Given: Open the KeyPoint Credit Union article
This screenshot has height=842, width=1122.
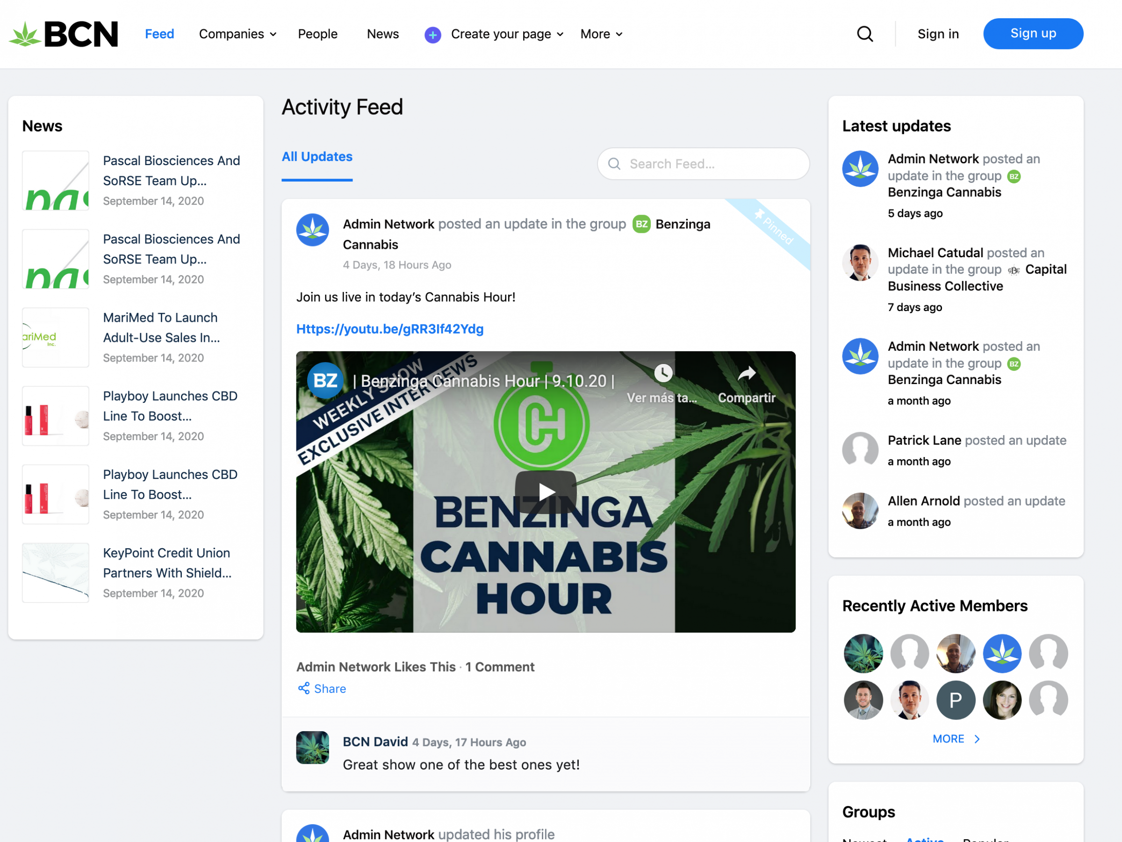Looking at the screenshot, I should pyautogui.click(x=167, y=563).
